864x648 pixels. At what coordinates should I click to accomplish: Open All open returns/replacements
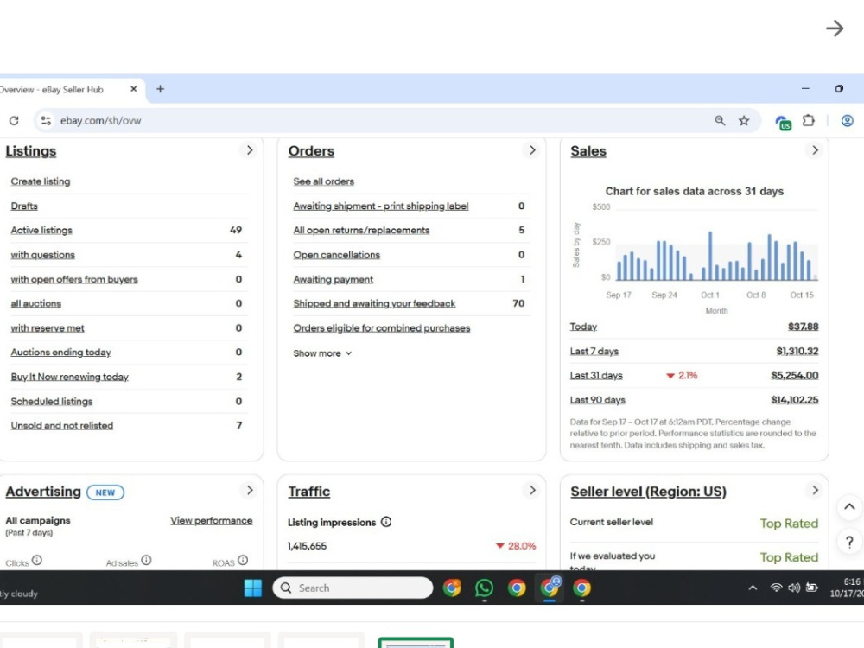point(361,231)
